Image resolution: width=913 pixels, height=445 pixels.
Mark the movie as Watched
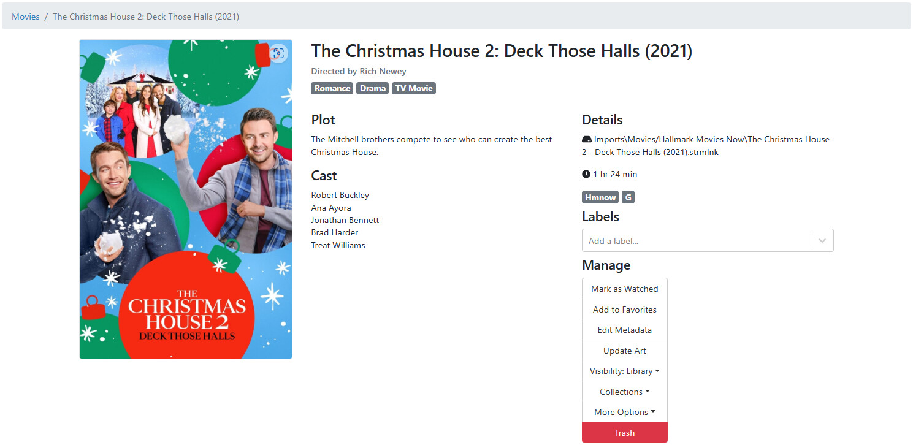click(x=624, y=289)
